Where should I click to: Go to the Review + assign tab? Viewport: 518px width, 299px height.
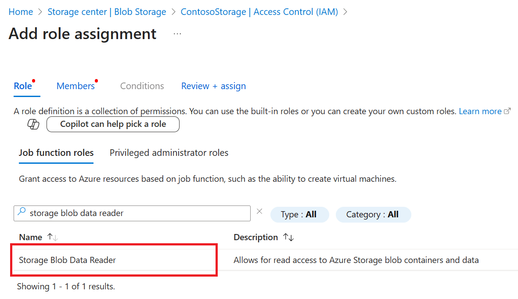pyautogui.click(x=213, y=86)
